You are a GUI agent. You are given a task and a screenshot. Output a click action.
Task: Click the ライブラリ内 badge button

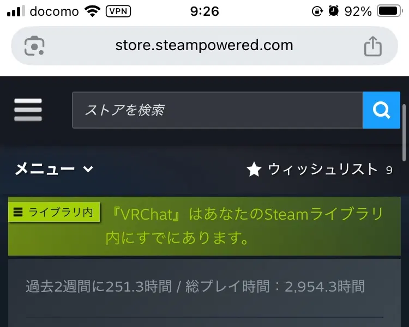coord(54,212)
